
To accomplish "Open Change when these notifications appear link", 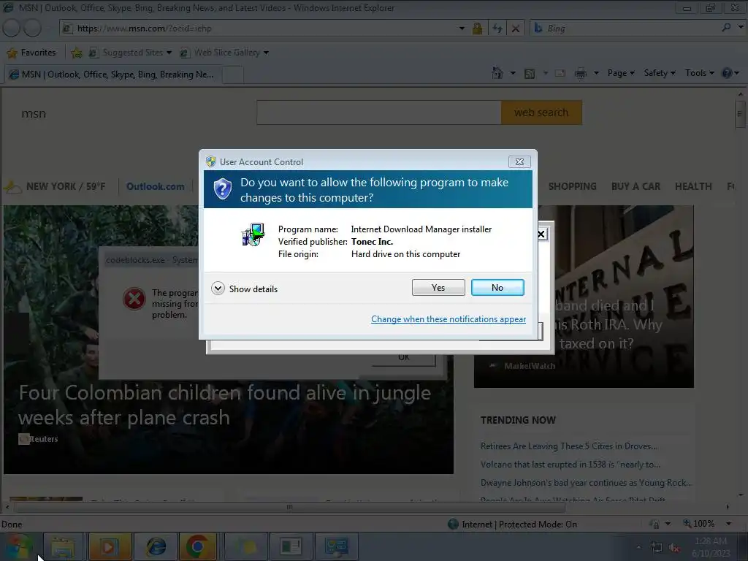I will click(448, 319).
